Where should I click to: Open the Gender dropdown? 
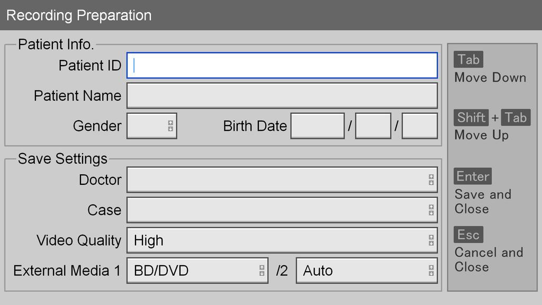(x=152, y=126)
